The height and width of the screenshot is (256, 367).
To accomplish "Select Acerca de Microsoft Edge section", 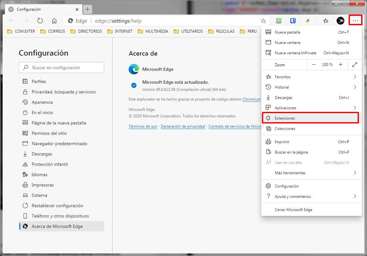I will pos(61,226).
